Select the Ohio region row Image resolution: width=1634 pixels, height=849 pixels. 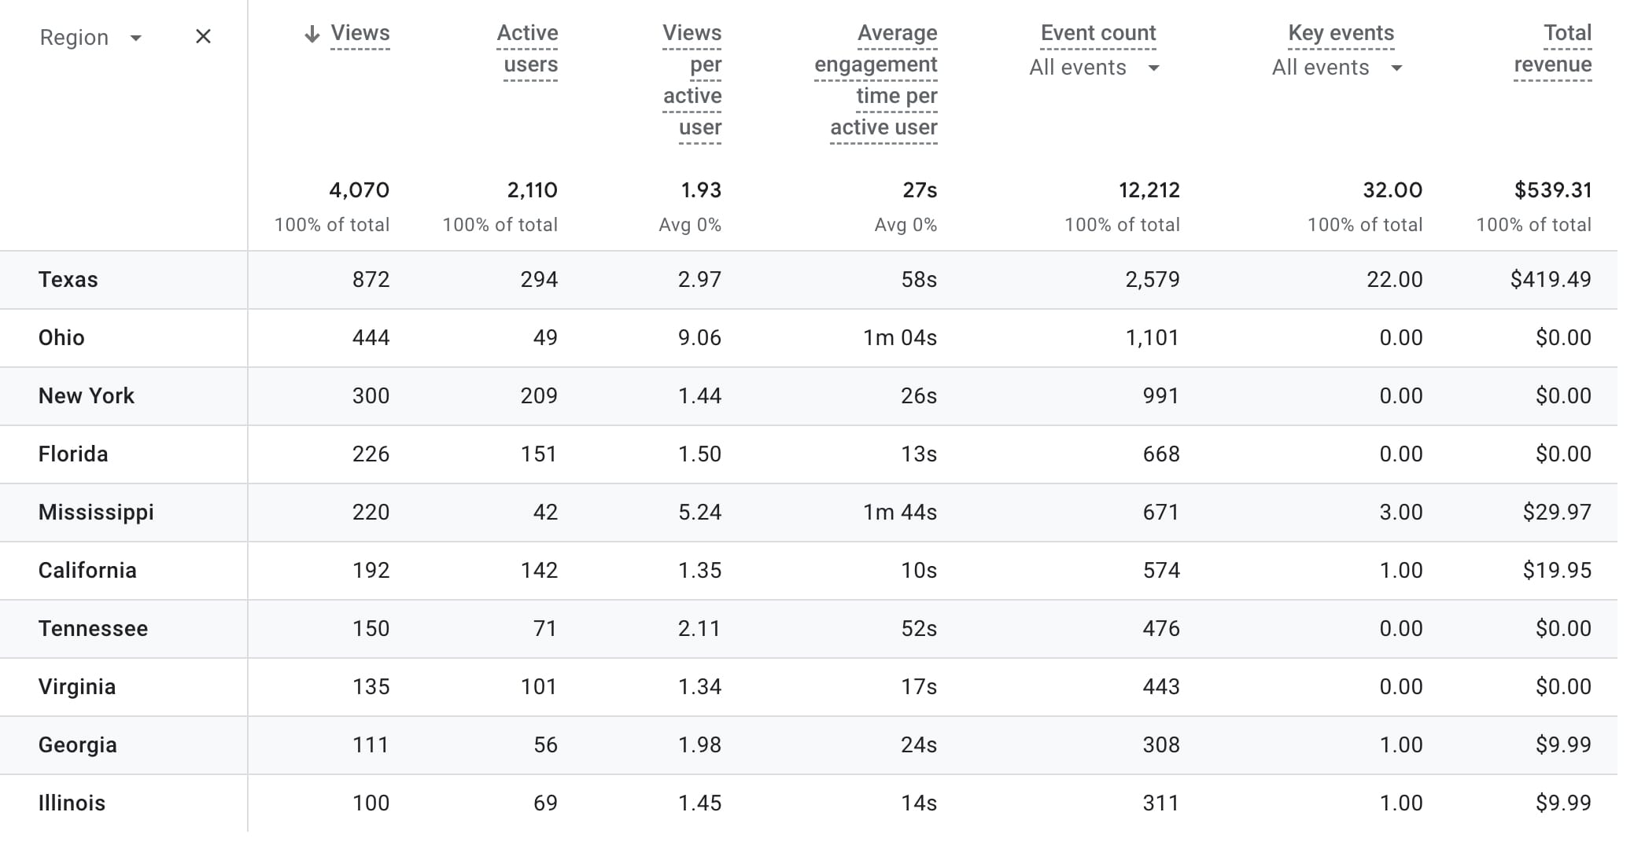pyautogui.click(x=61, y=338)
